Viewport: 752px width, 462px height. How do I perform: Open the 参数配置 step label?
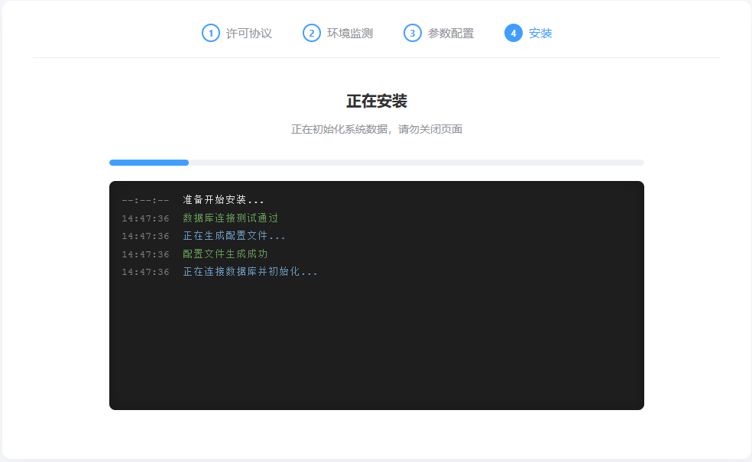coord(451,34)
